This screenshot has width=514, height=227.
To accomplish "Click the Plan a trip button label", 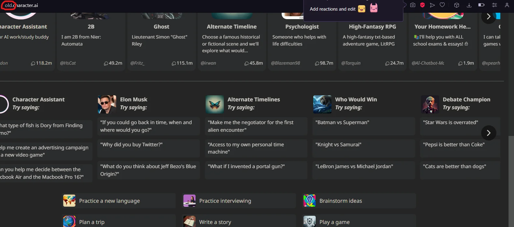I will (92, 222).
